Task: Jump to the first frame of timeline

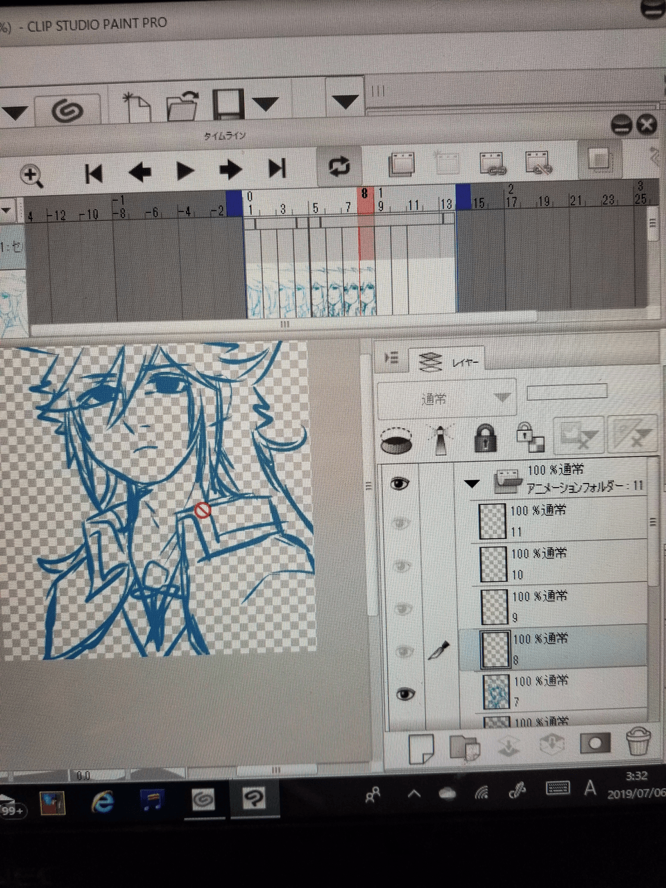Action: tap(94, 173)
